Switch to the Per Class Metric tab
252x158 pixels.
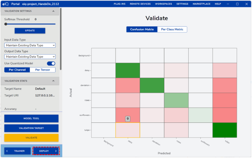[x=172, y=29]
